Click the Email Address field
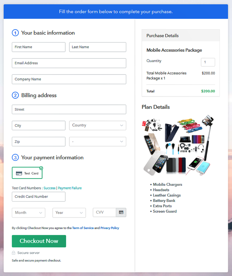 69,63
